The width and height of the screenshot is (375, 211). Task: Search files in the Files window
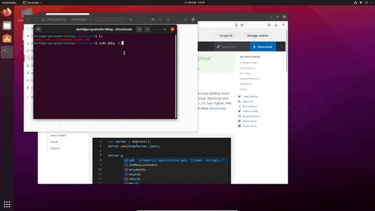[x=131, y=19]
